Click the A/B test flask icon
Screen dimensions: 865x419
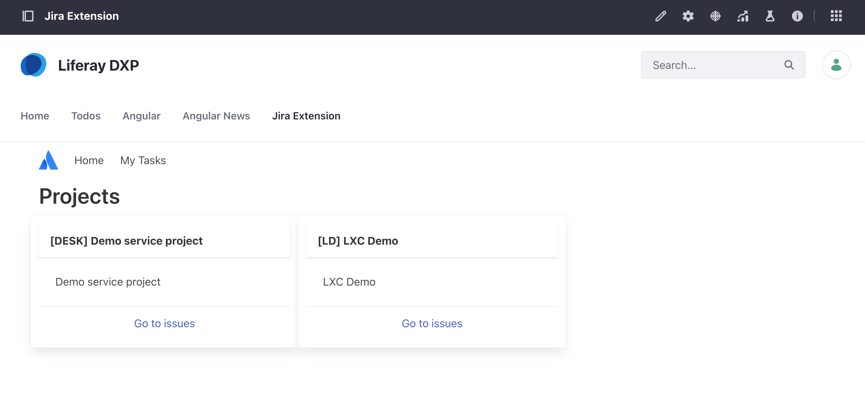point(770,16)
